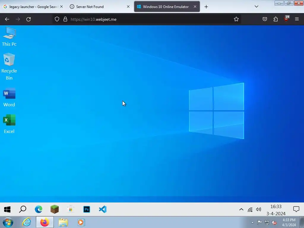The image size is (304, 228).
Task: Open uBlock extension showing 39
Action: 286,19
